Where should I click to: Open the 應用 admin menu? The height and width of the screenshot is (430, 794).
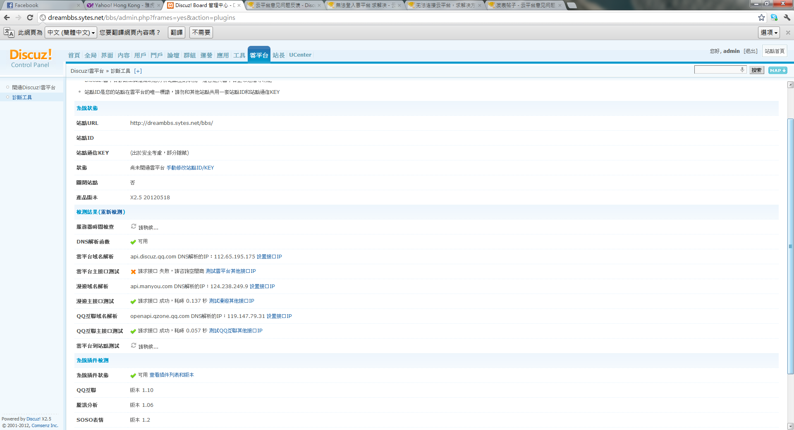pyautogui.click(x=223, y=55)
